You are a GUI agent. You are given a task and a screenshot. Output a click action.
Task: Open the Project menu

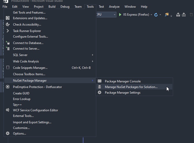(x=39, y=7)
